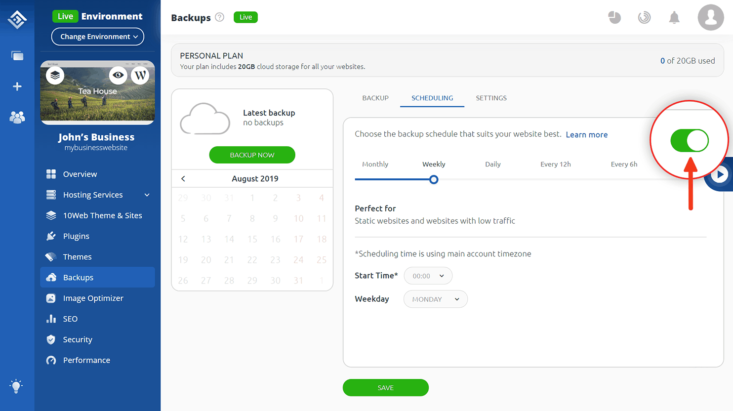Open Themes in sidebar
733x411 pixels.
coord(98,257)
